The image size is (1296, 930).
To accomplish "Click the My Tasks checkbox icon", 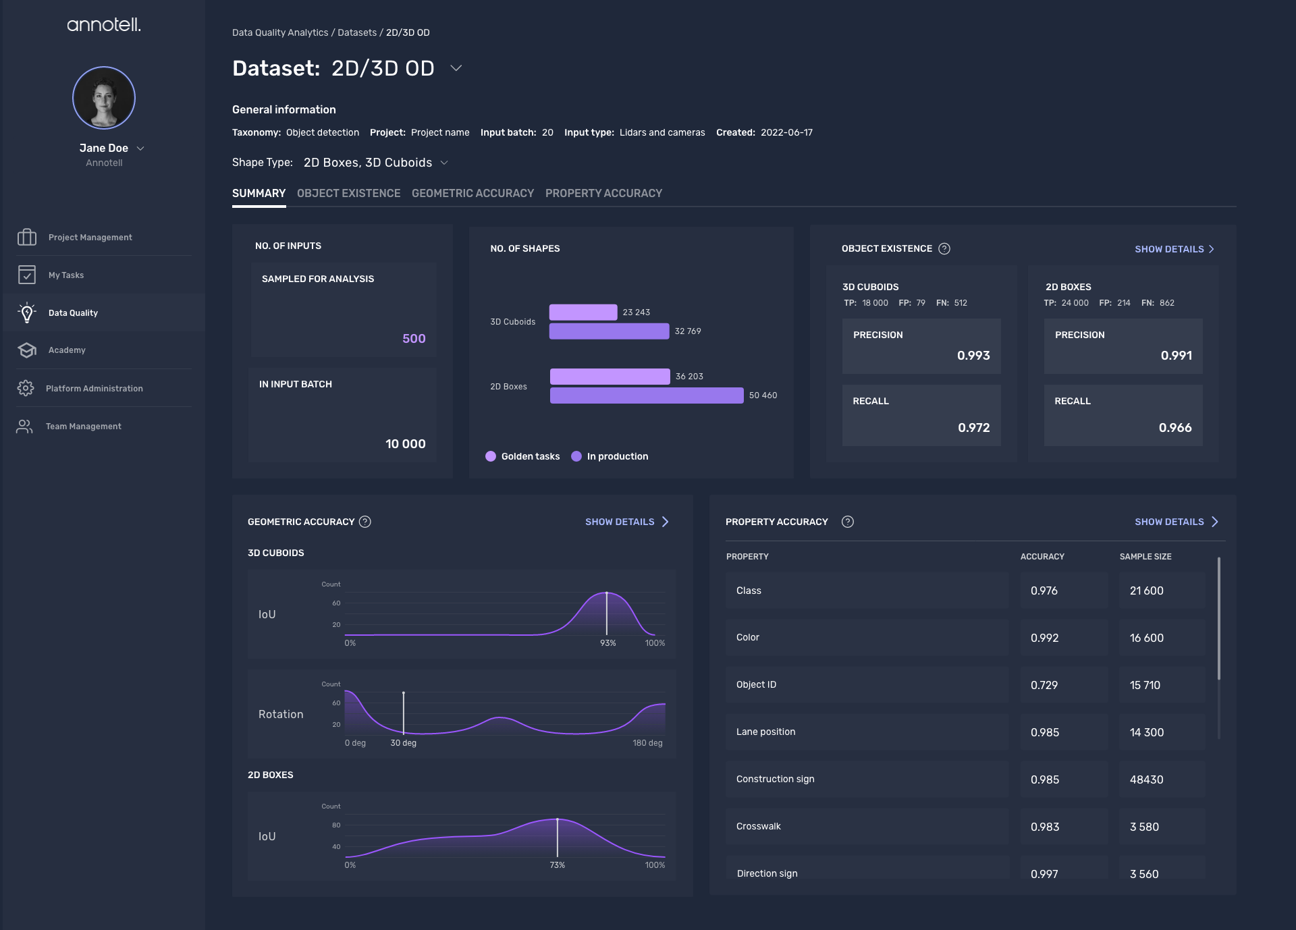I will pyautogui.click(x=27, y=275).
